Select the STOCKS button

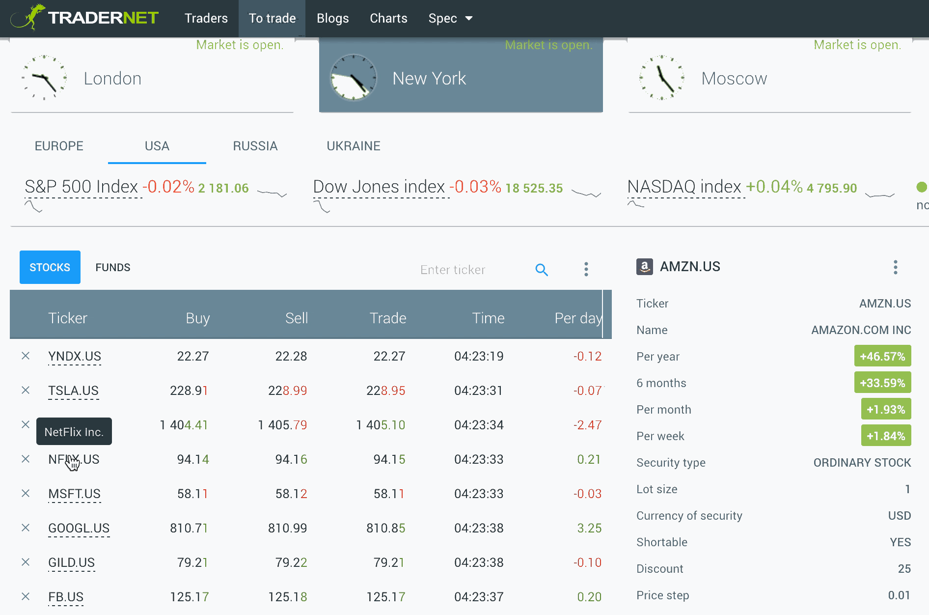(x=50, y=267)
